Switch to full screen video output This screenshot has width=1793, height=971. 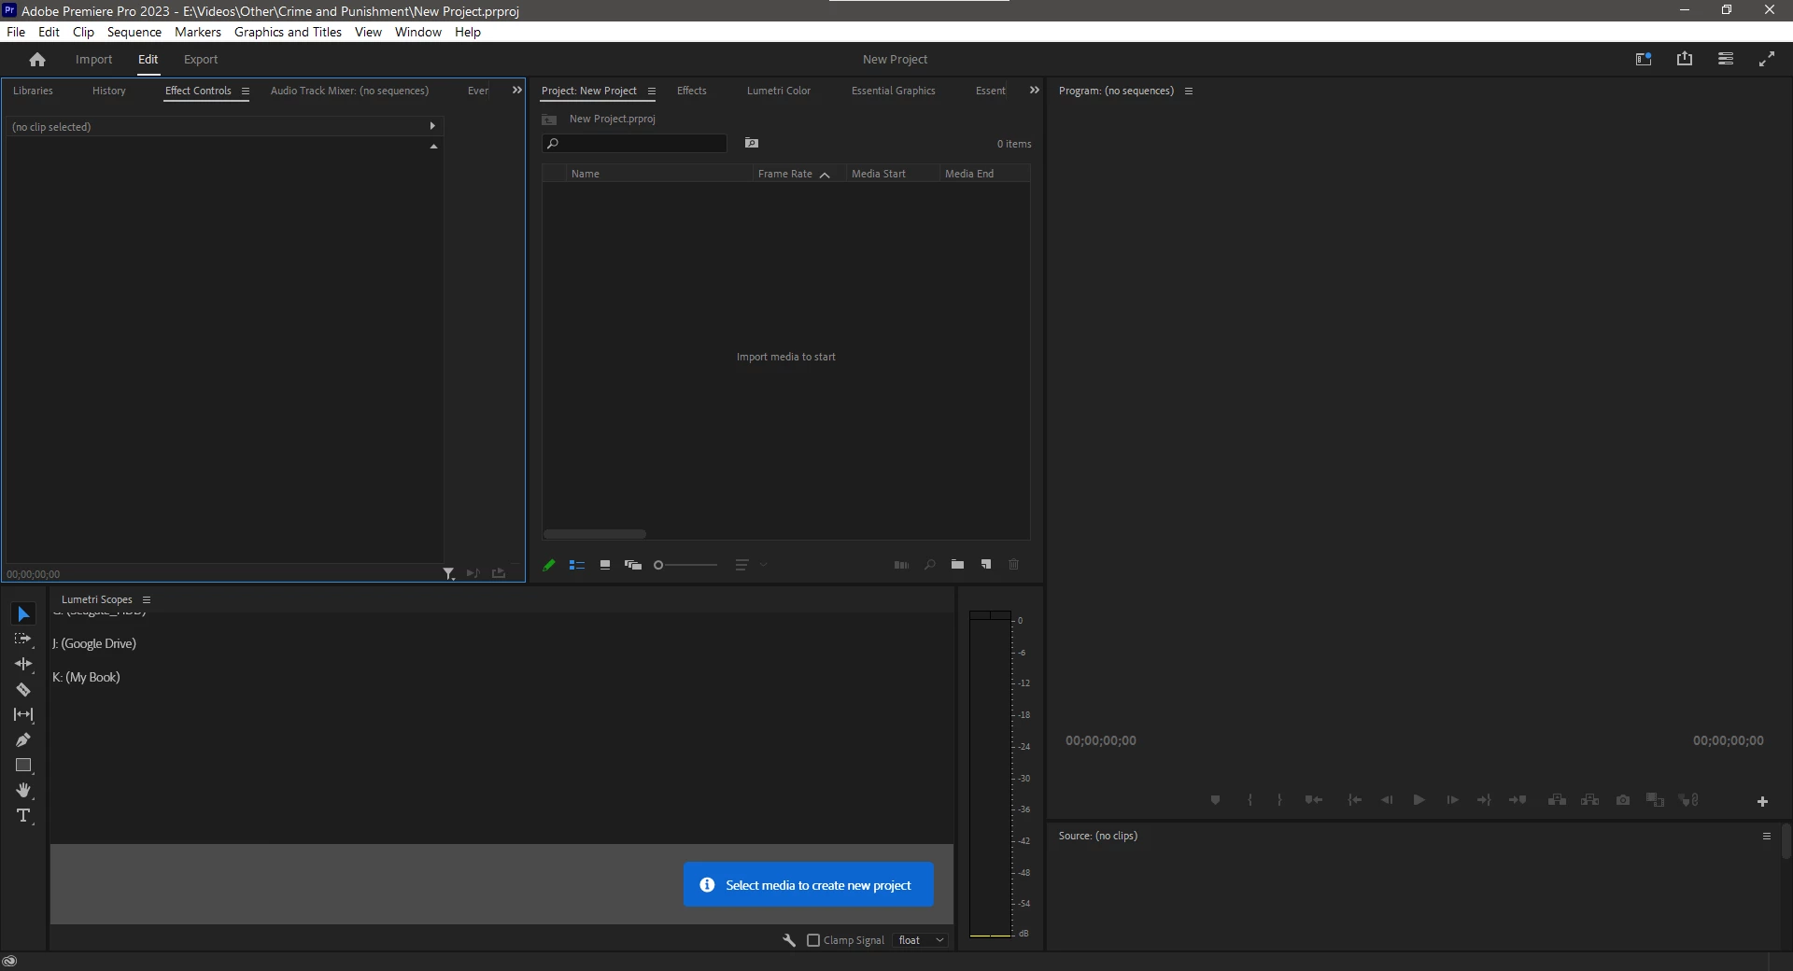click(1767, 59)
